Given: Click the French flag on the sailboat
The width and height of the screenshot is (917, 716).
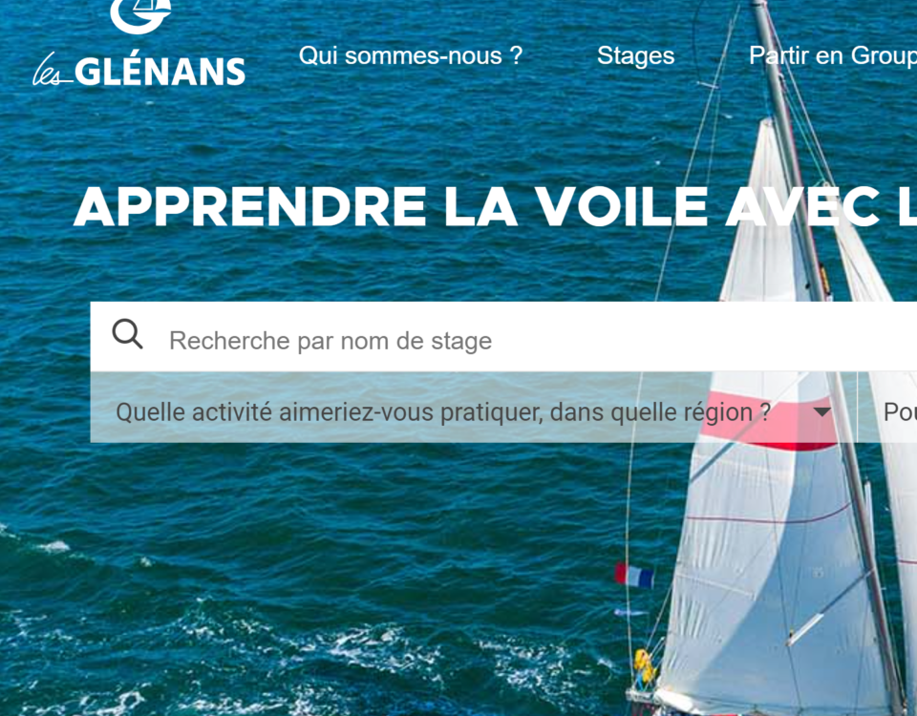Looking at the screenshot, I should (x=634, y=575).
